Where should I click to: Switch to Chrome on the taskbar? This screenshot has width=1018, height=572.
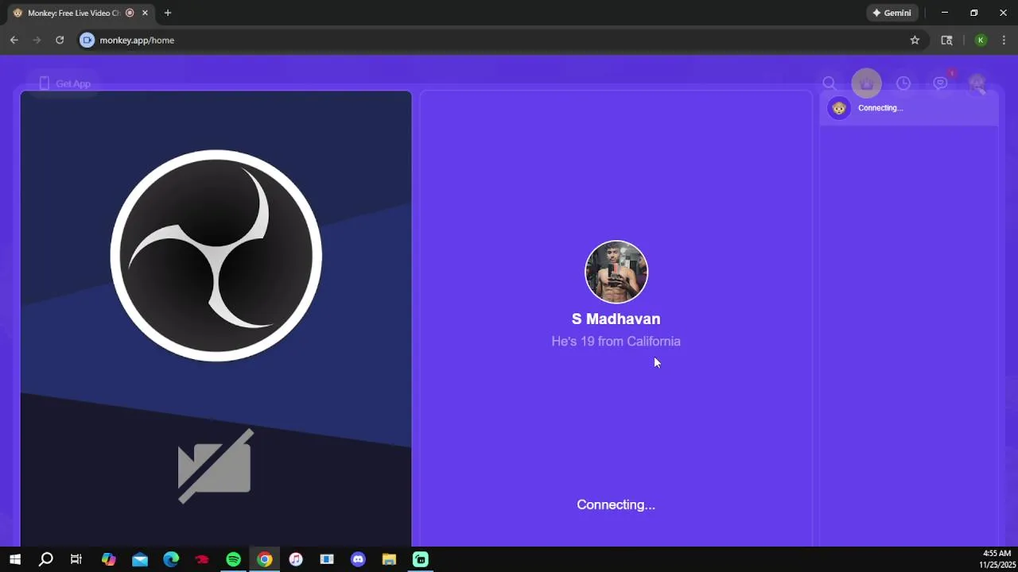[x=265, y=559]
